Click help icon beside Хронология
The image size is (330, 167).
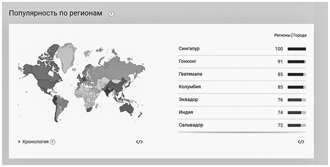point(53,142)
